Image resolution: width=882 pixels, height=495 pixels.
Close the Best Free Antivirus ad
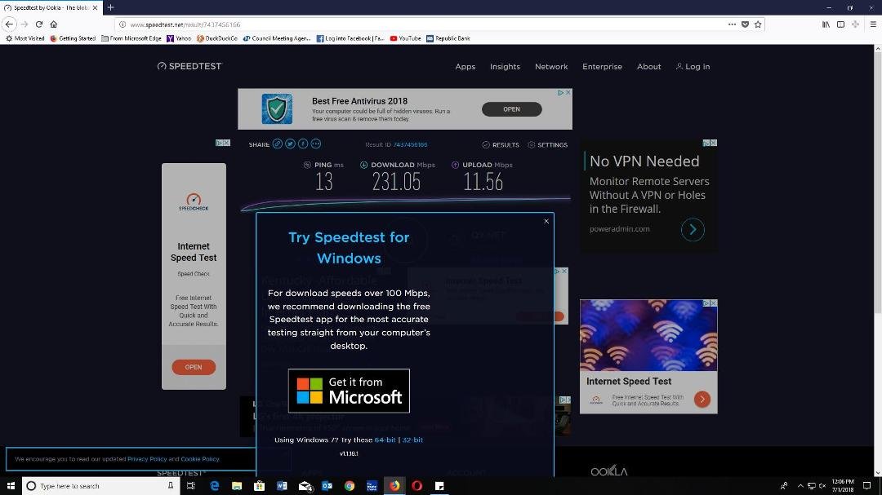(568, 93)
